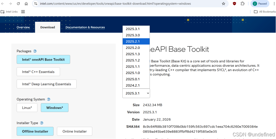
Task: Select the Offline Installer option
Action: (35, 131)
